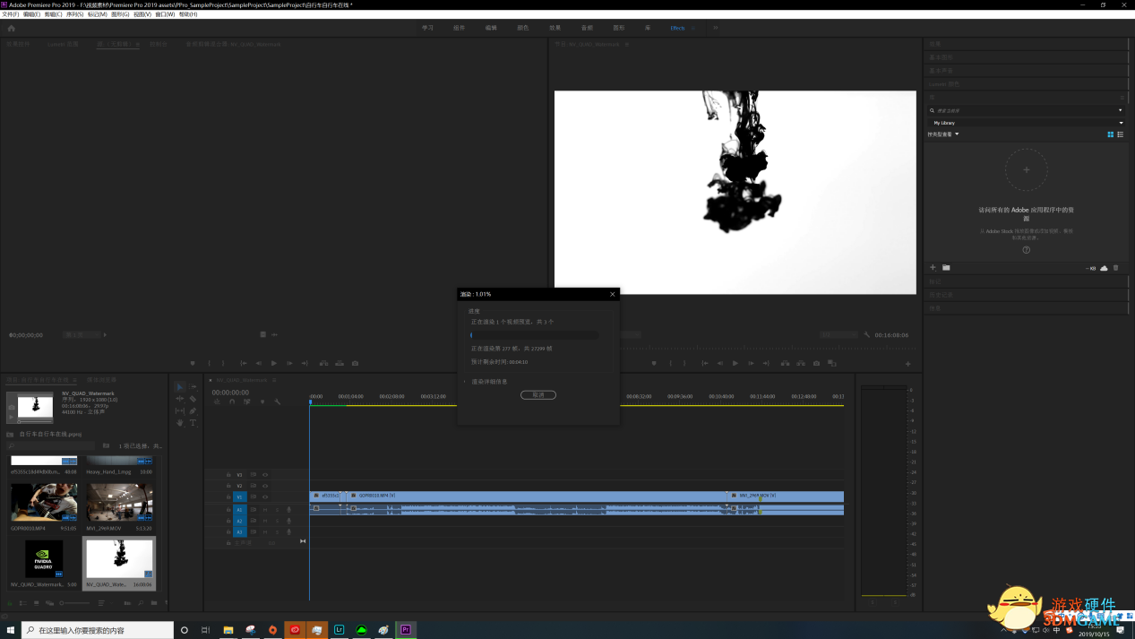This screenshot has width=1135, height=639.
Task: Open the view-by-type dropdown in Libraries
Action: click(943, 134)
